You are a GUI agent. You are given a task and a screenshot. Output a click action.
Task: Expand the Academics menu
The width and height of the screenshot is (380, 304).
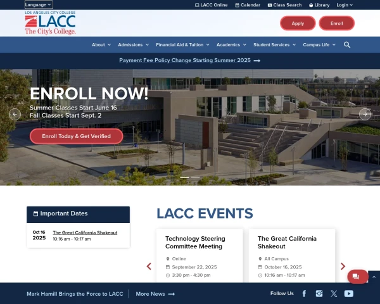[x=231, y=44]
